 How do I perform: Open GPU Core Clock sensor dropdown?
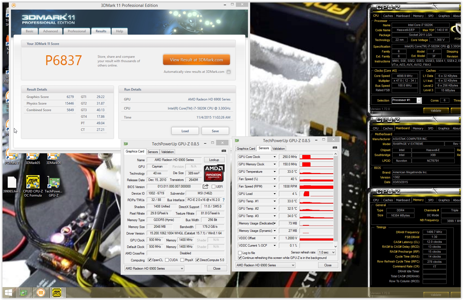(275, 157)
